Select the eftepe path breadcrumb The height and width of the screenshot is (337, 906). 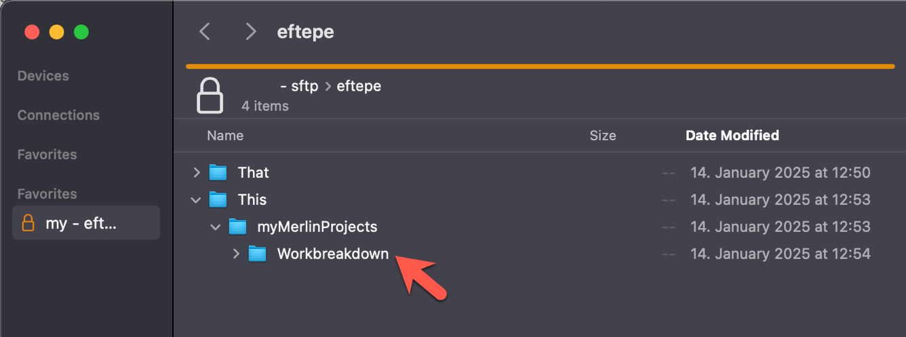tap(359, 86)
